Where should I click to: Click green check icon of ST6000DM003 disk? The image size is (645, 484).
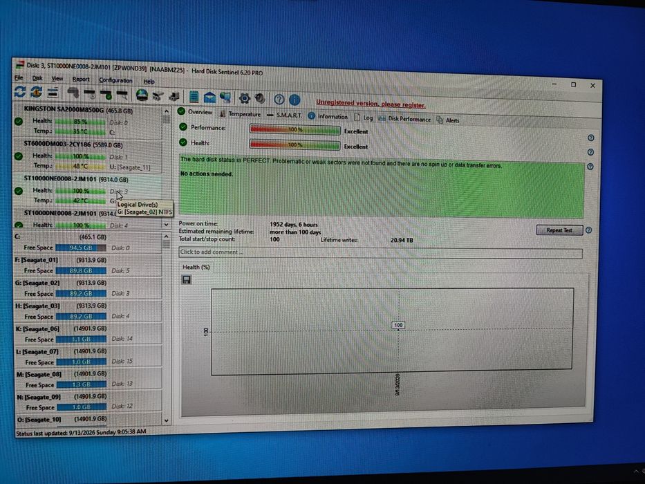tap(19, 156)
